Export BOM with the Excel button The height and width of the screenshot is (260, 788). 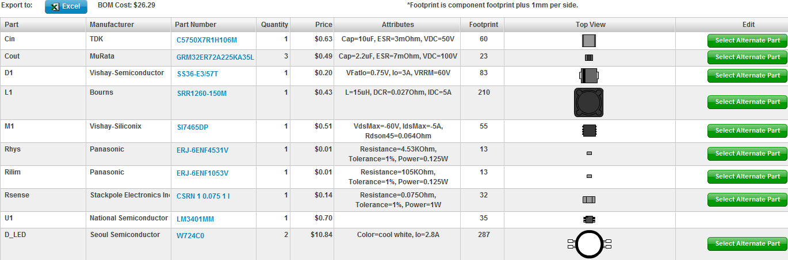(x=66, y=6)
